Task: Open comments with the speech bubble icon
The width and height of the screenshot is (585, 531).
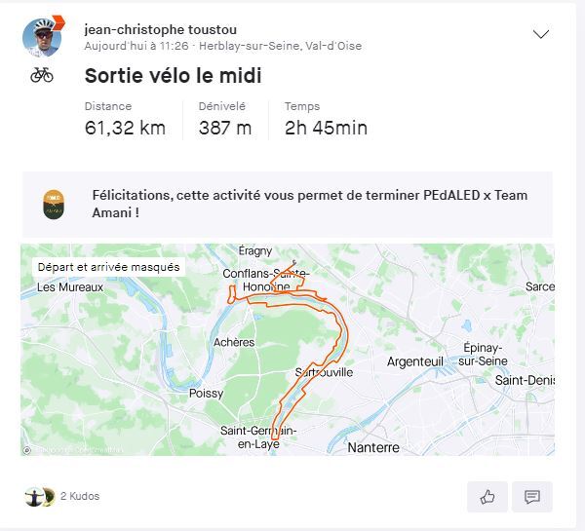Action: point(532,496)
